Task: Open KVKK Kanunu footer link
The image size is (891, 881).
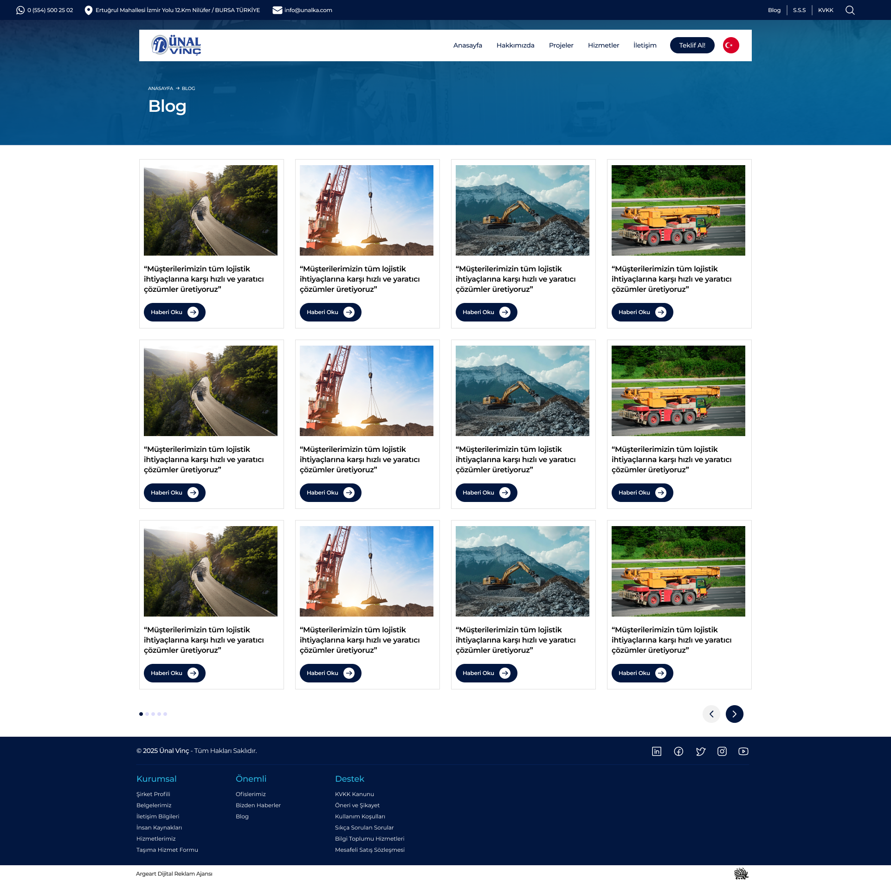Action: [354, 794]
